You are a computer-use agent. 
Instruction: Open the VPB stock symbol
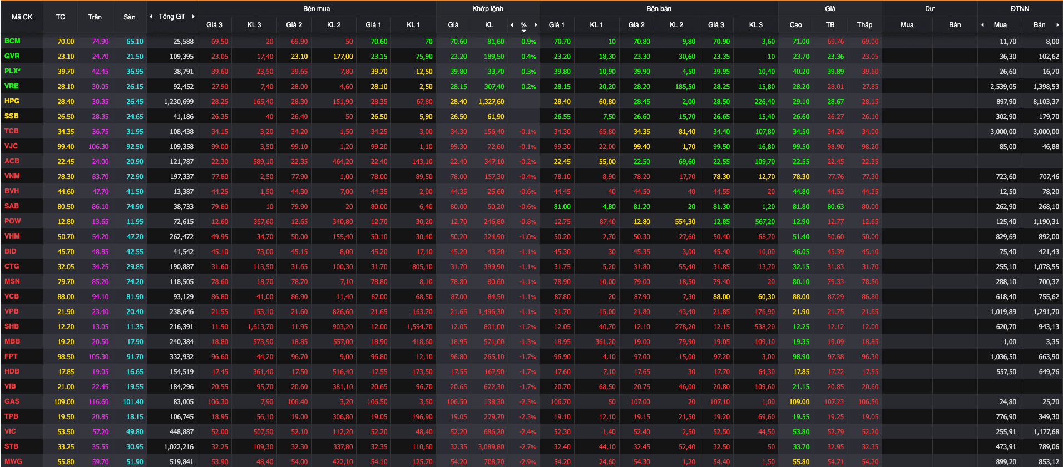(12, 311)
